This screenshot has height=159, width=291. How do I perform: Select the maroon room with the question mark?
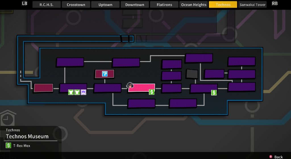105,74
